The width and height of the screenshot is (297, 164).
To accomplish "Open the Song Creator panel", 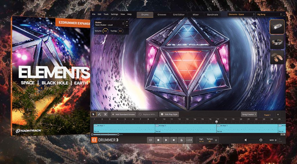I will click(249, 114).
